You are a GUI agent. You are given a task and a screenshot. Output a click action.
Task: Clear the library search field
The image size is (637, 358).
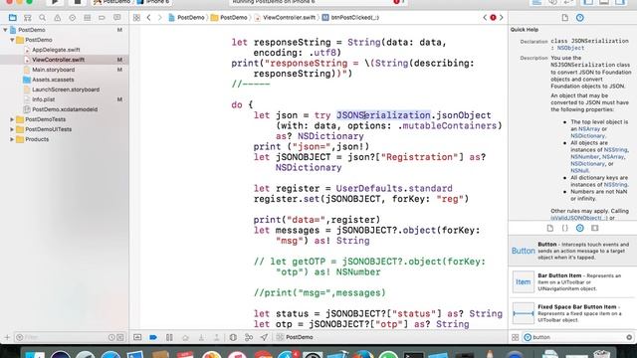[x=629, y=337]
